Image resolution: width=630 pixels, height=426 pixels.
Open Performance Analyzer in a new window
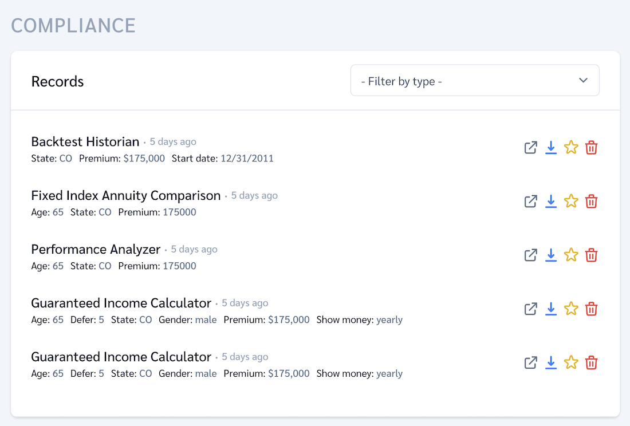pyautogui.click(x=530, y=255)
